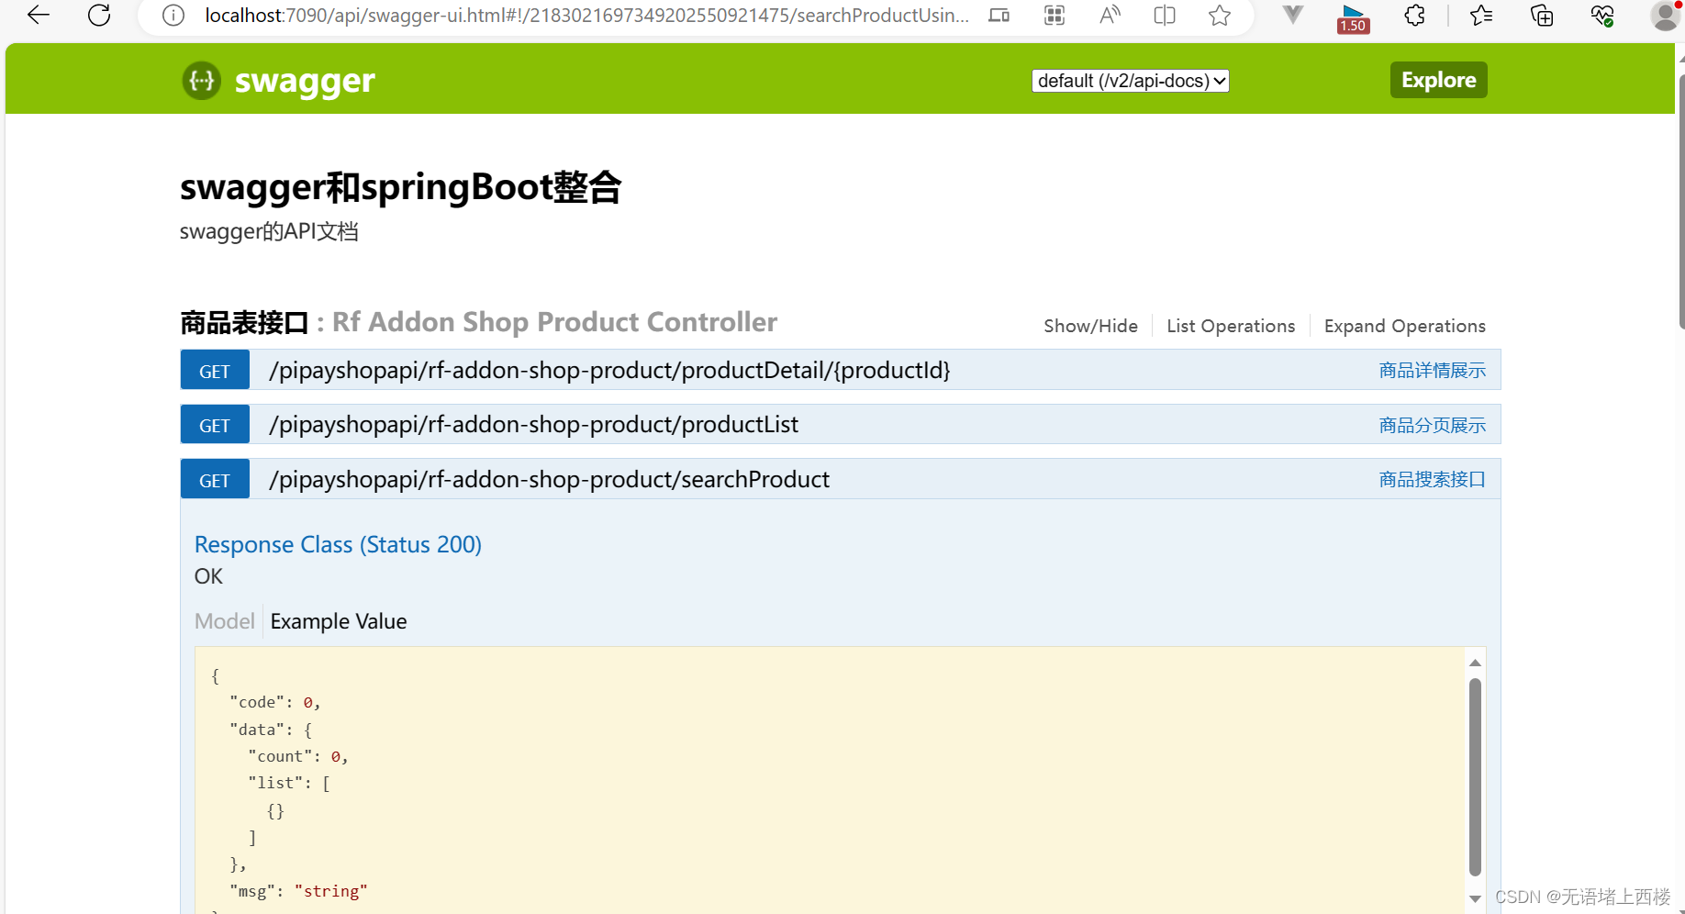Click GET badge for productDetail endpoint
Viewport: 1685px width, 914px height.
coord(215,371)
